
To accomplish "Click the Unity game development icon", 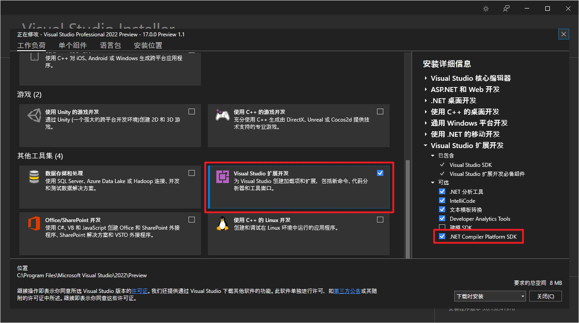I will tap(34, 116).
